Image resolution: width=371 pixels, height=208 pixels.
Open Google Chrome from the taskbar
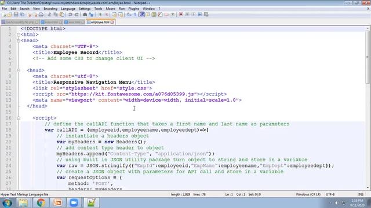coord(41,203)
